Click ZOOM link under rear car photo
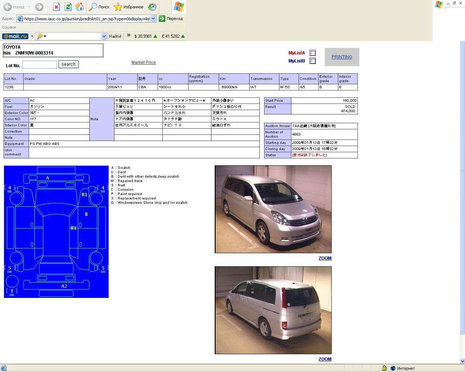The width and height of the screenshot is (465, 372). click(325, 359)
